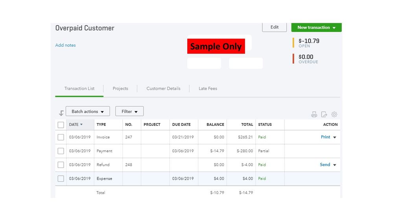Click the BALANCE column header

click(215, 125)
